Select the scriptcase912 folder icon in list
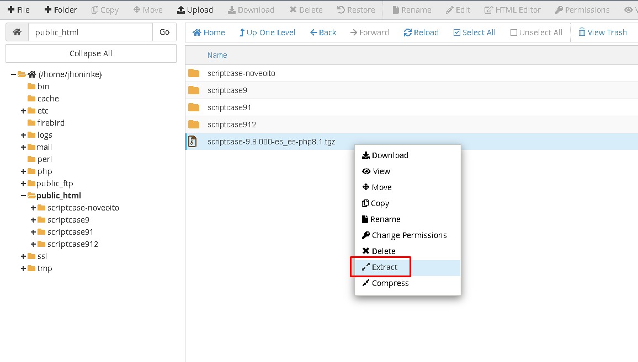The width and height of the screenshot is (638, 362). [194, 125]
